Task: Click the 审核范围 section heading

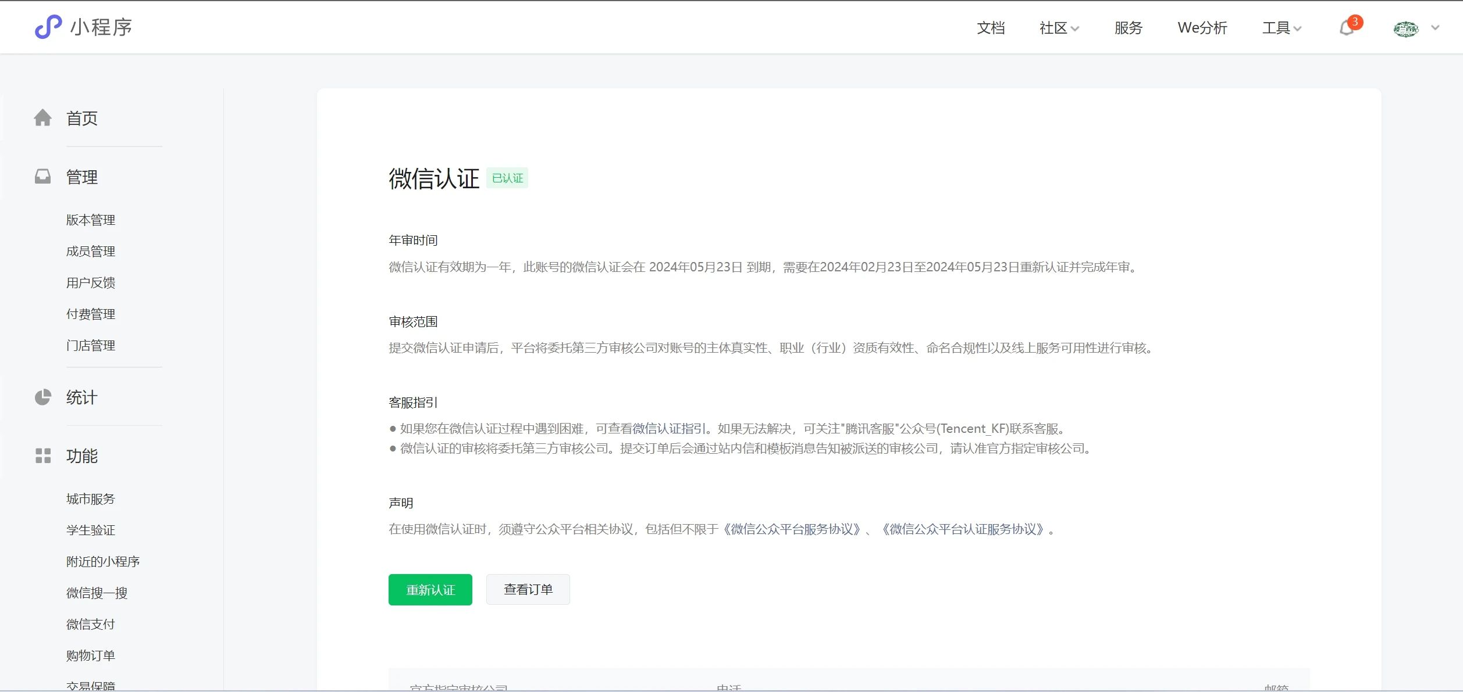Action: point(413,322)
